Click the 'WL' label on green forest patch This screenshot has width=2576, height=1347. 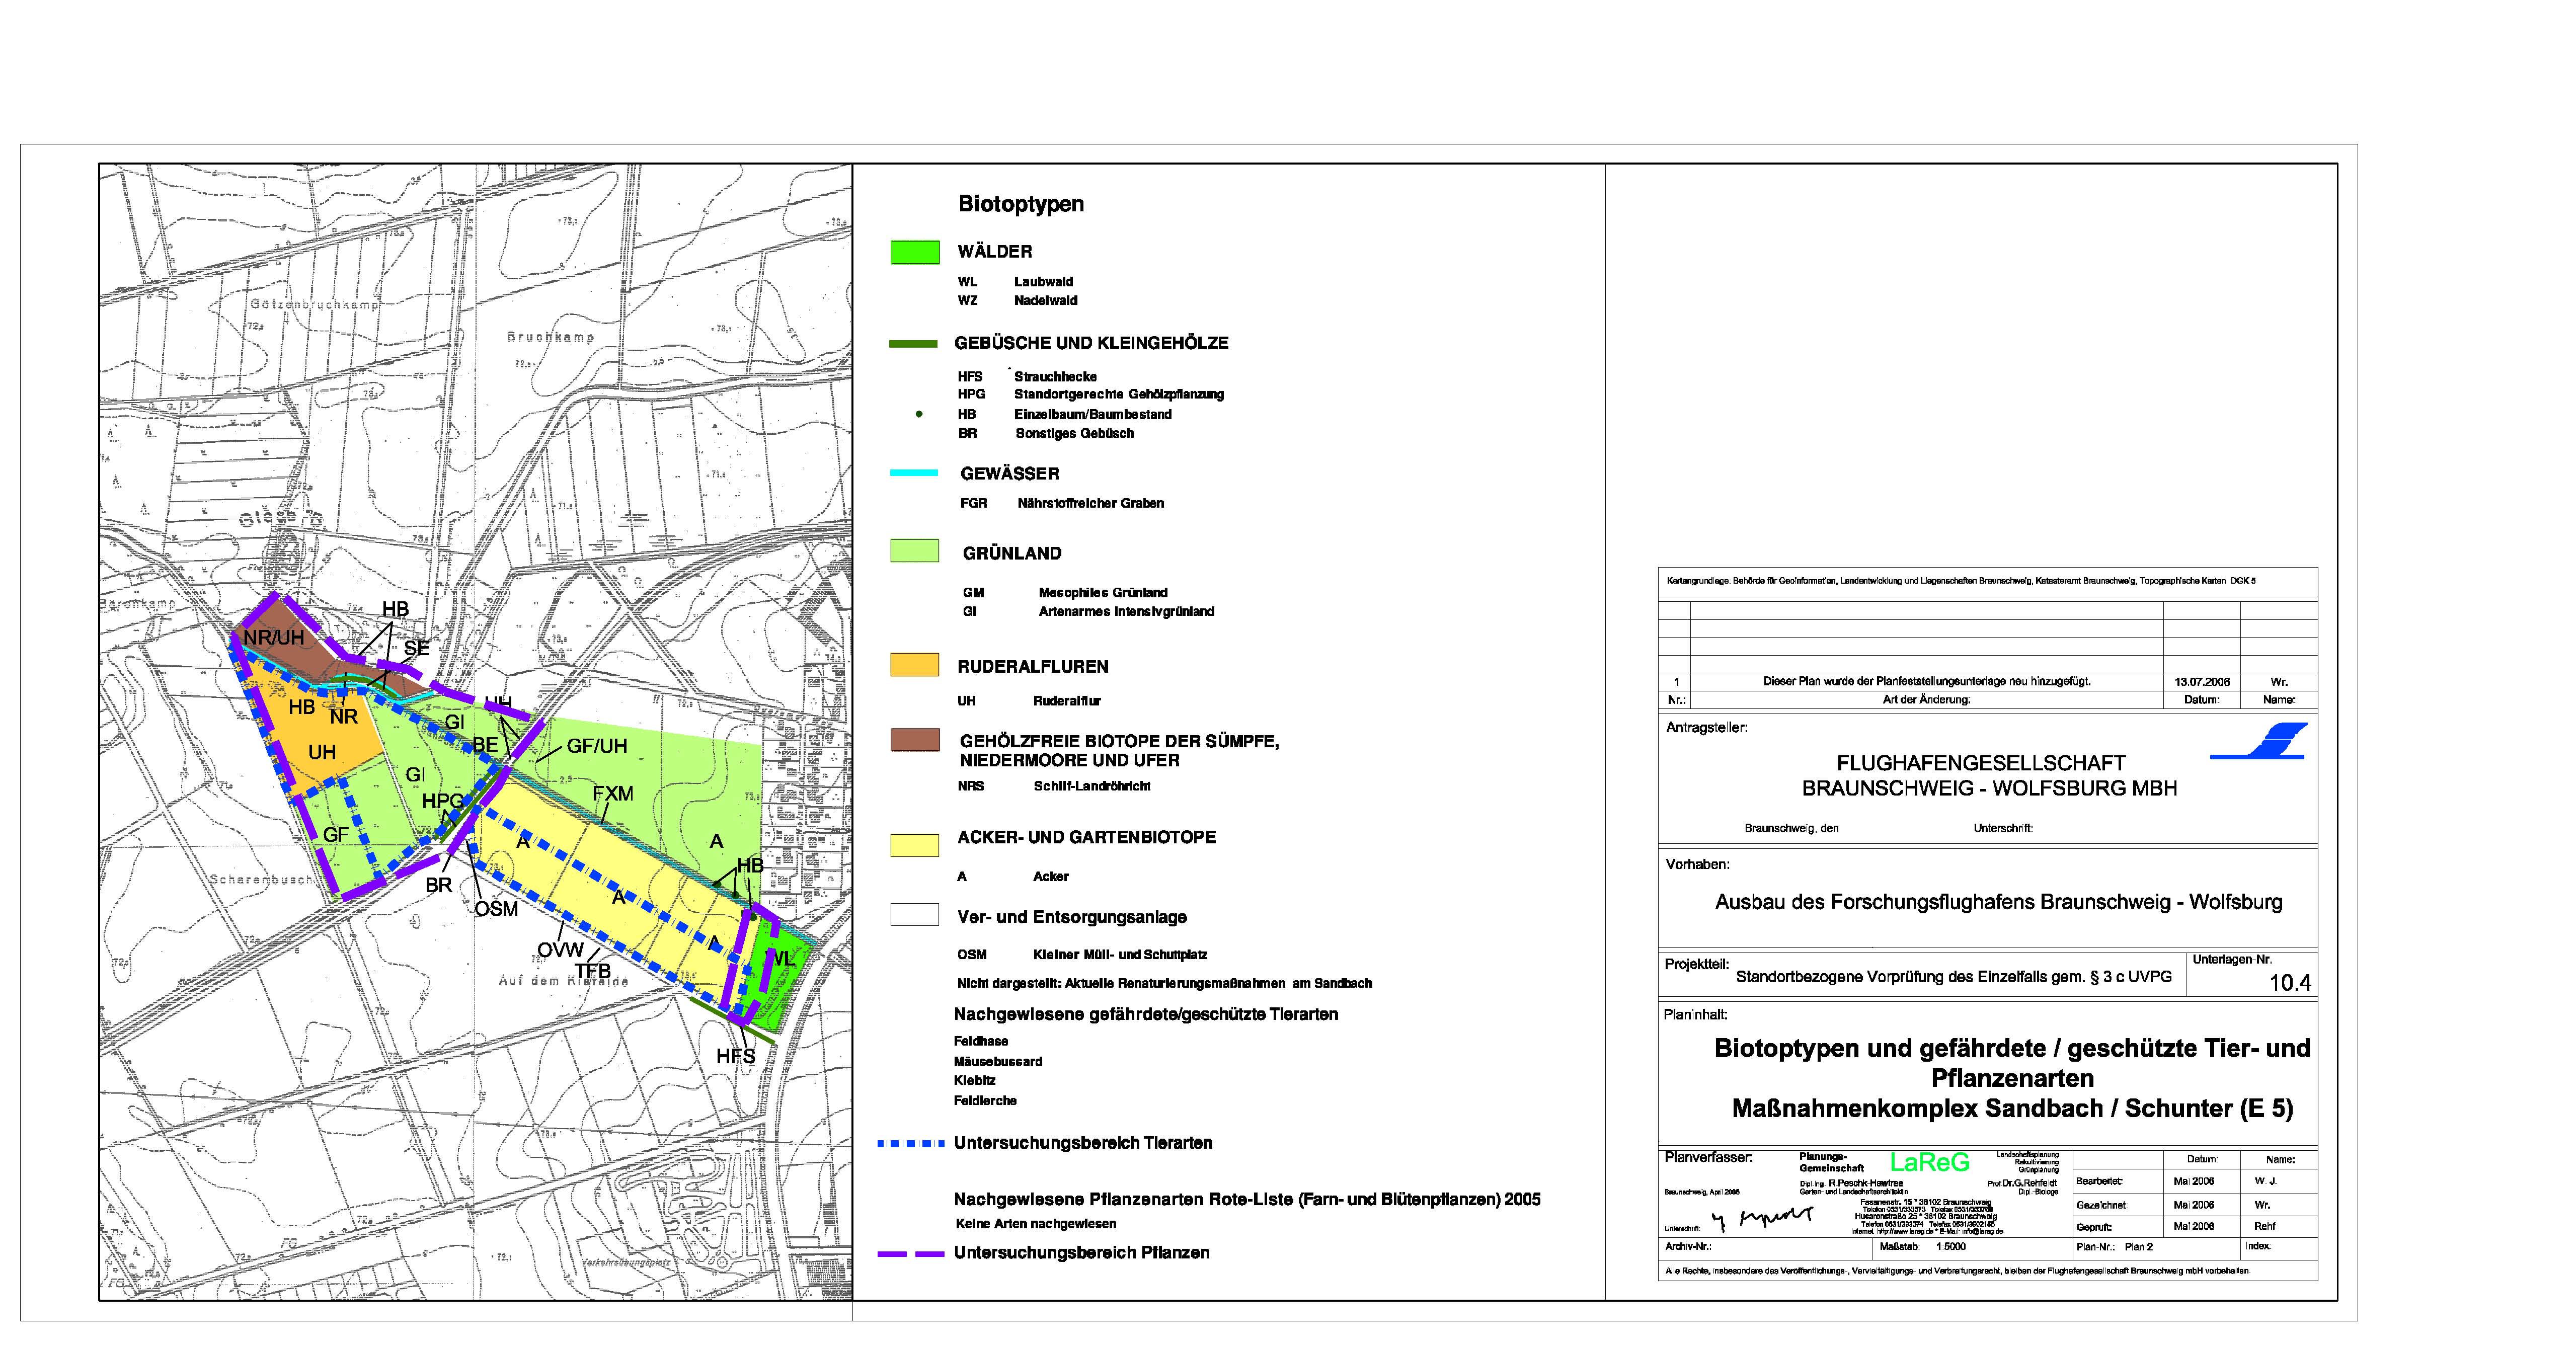(779, 959)
